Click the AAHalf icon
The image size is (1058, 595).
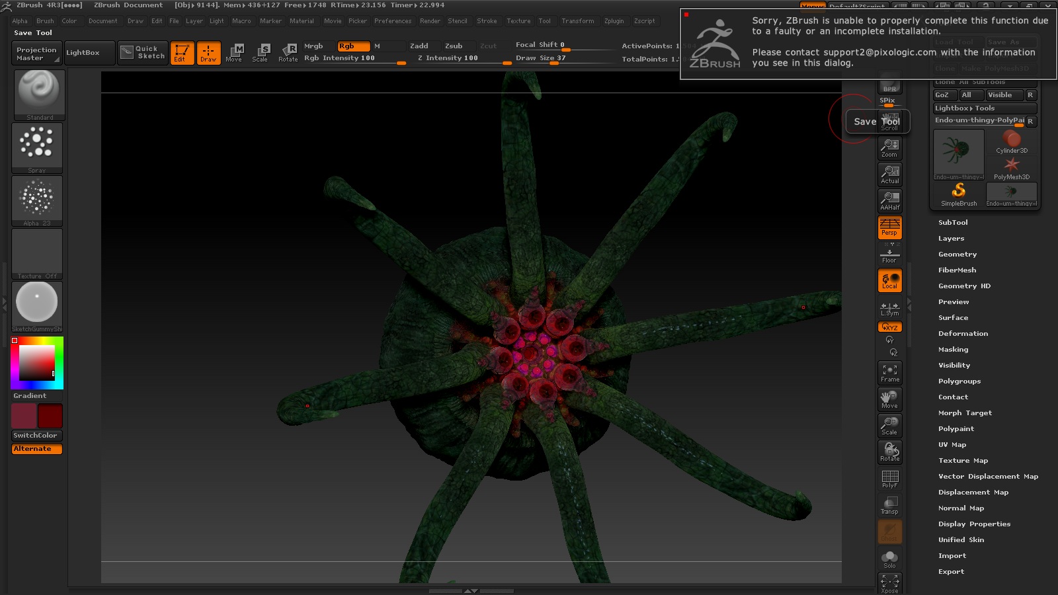(x=890, y=201)
